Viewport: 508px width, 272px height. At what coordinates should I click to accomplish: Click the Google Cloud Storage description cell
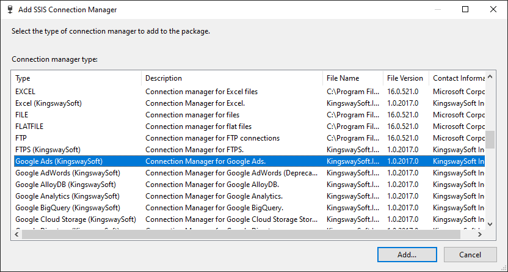pos(231,219)
